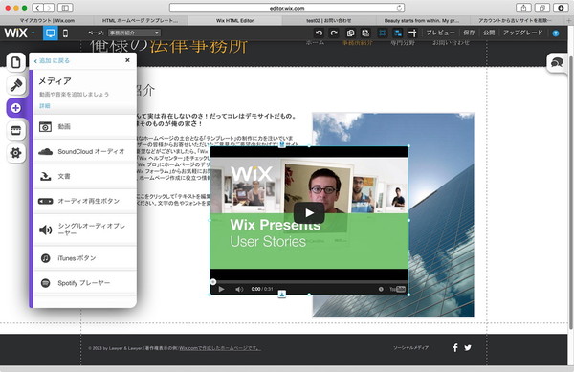Click the Safari address bar
574x372 pixels.
287,8
